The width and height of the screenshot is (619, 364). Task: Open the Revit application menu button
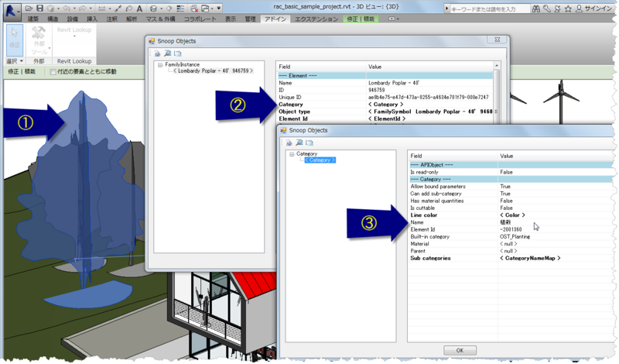[x=12, y=11]
